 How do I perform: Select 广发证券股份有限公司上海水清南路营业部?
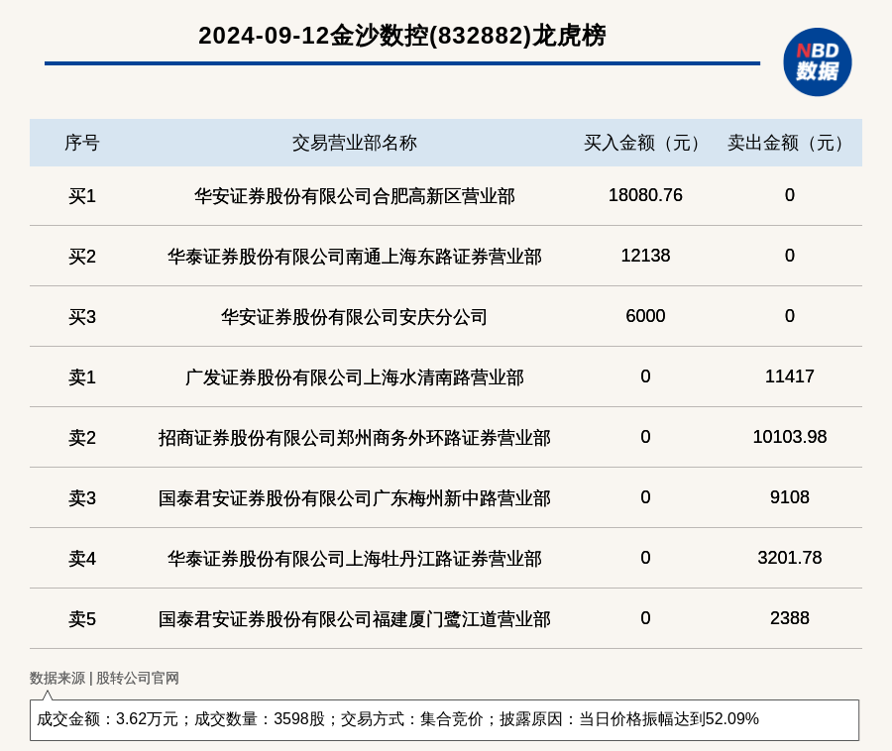point(355,376)
